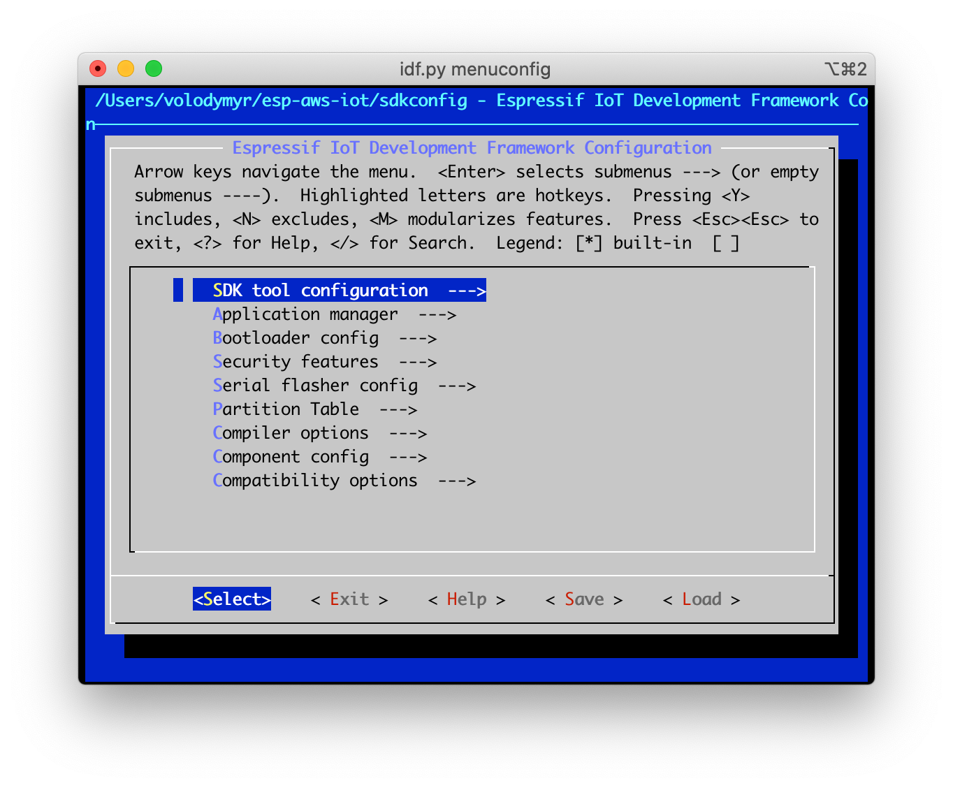Close the terminal window with red button

coord(98,68)
